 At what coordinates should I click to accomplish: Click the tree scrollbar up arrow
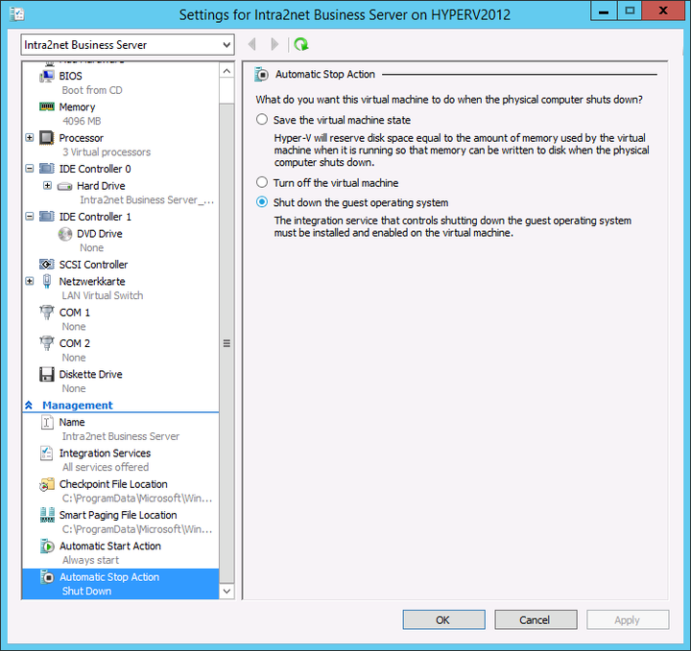226,71
